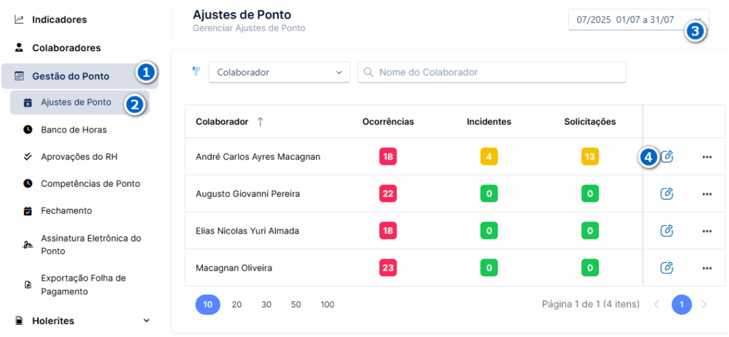This screenshot has height=337, width=729.
Task: Click the next page arrow
Action: pos(703,304)
